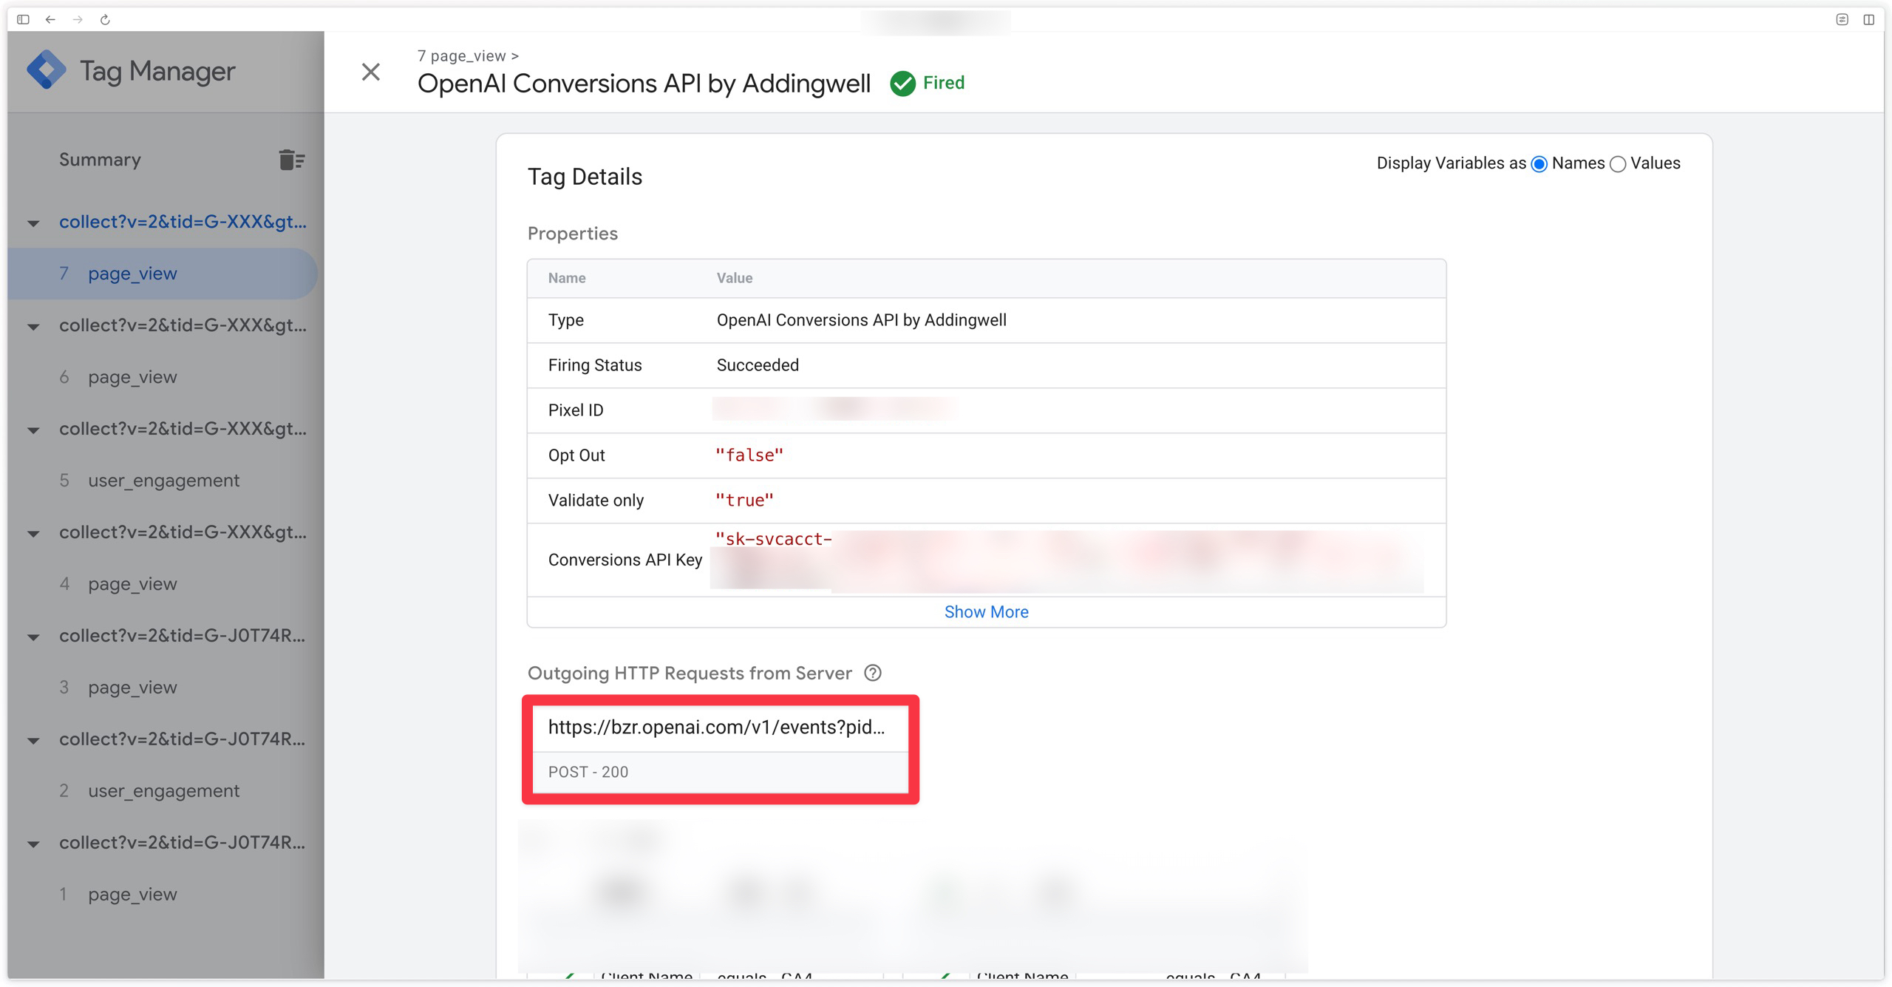Go forward using the browser forward arrow
Screen dimensions: 1892x987
[78, 19]
